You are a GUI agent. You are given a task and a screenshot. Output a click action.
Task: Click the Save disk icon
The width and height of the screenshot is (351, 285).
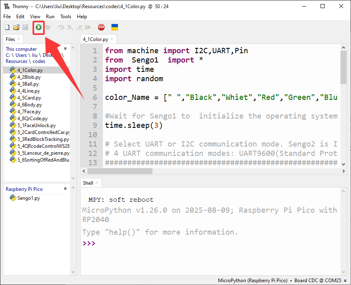pyautogui.click(x=25, y=27)
